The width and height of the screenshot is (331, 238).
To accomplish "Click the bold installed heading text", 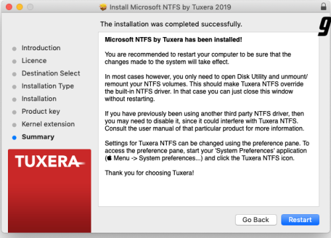I will point(173,40).
